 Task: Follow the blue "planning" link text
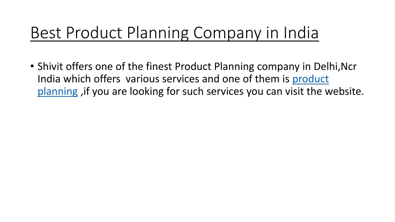58,92
